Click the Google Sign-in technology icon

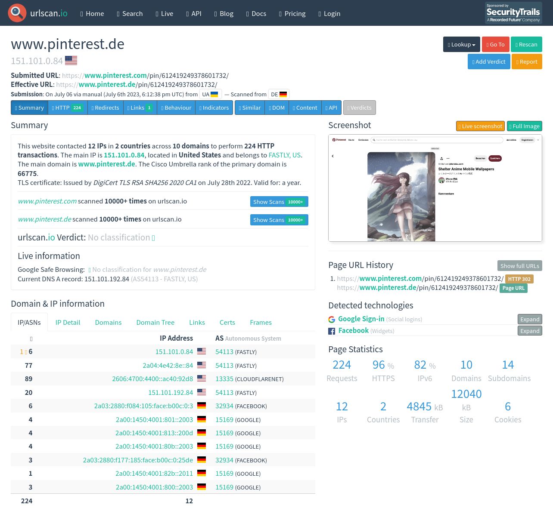(x=332, y=320)
